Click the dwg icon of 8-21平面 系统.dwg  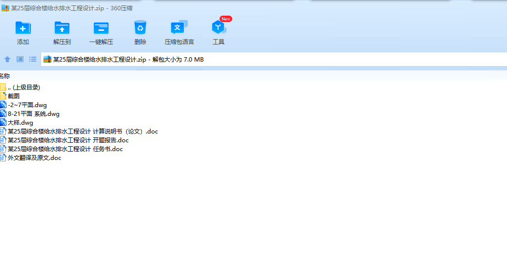tap(3, 113)
